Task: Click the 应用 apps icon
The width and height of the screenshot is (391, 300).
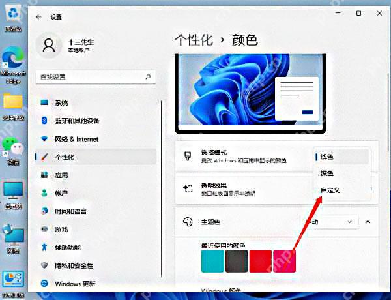Action: tap(44, 175)
